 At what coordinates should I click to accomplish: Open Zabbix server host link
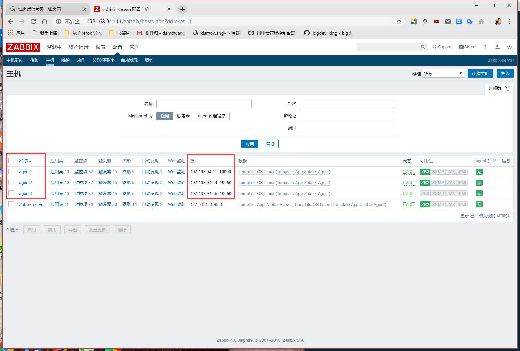32,205
